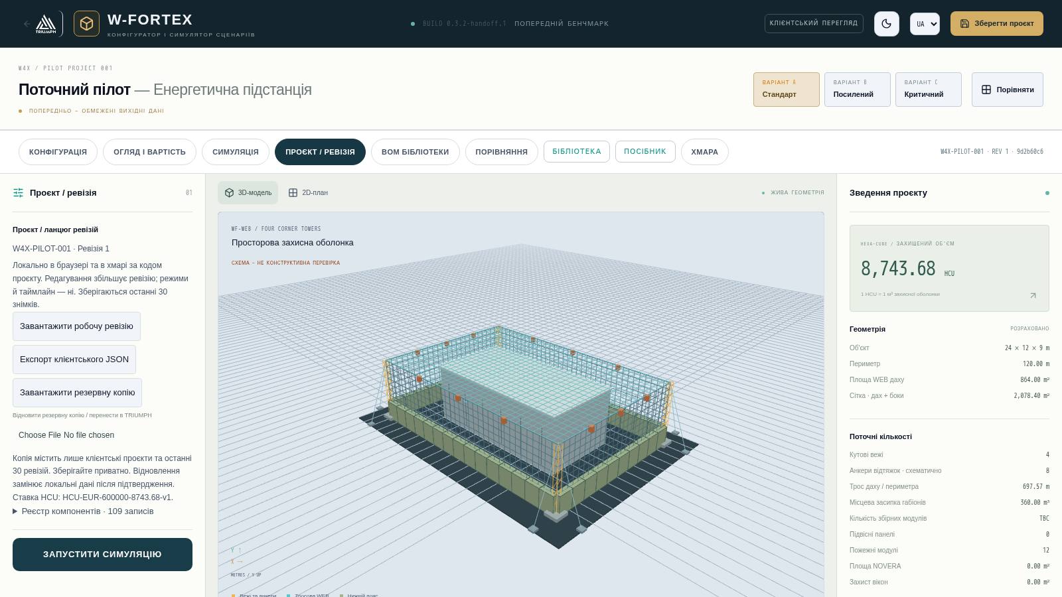Click Зберегти проєкт save button
This screenshot has height=597, width=1062.
(x=997, y=23)
